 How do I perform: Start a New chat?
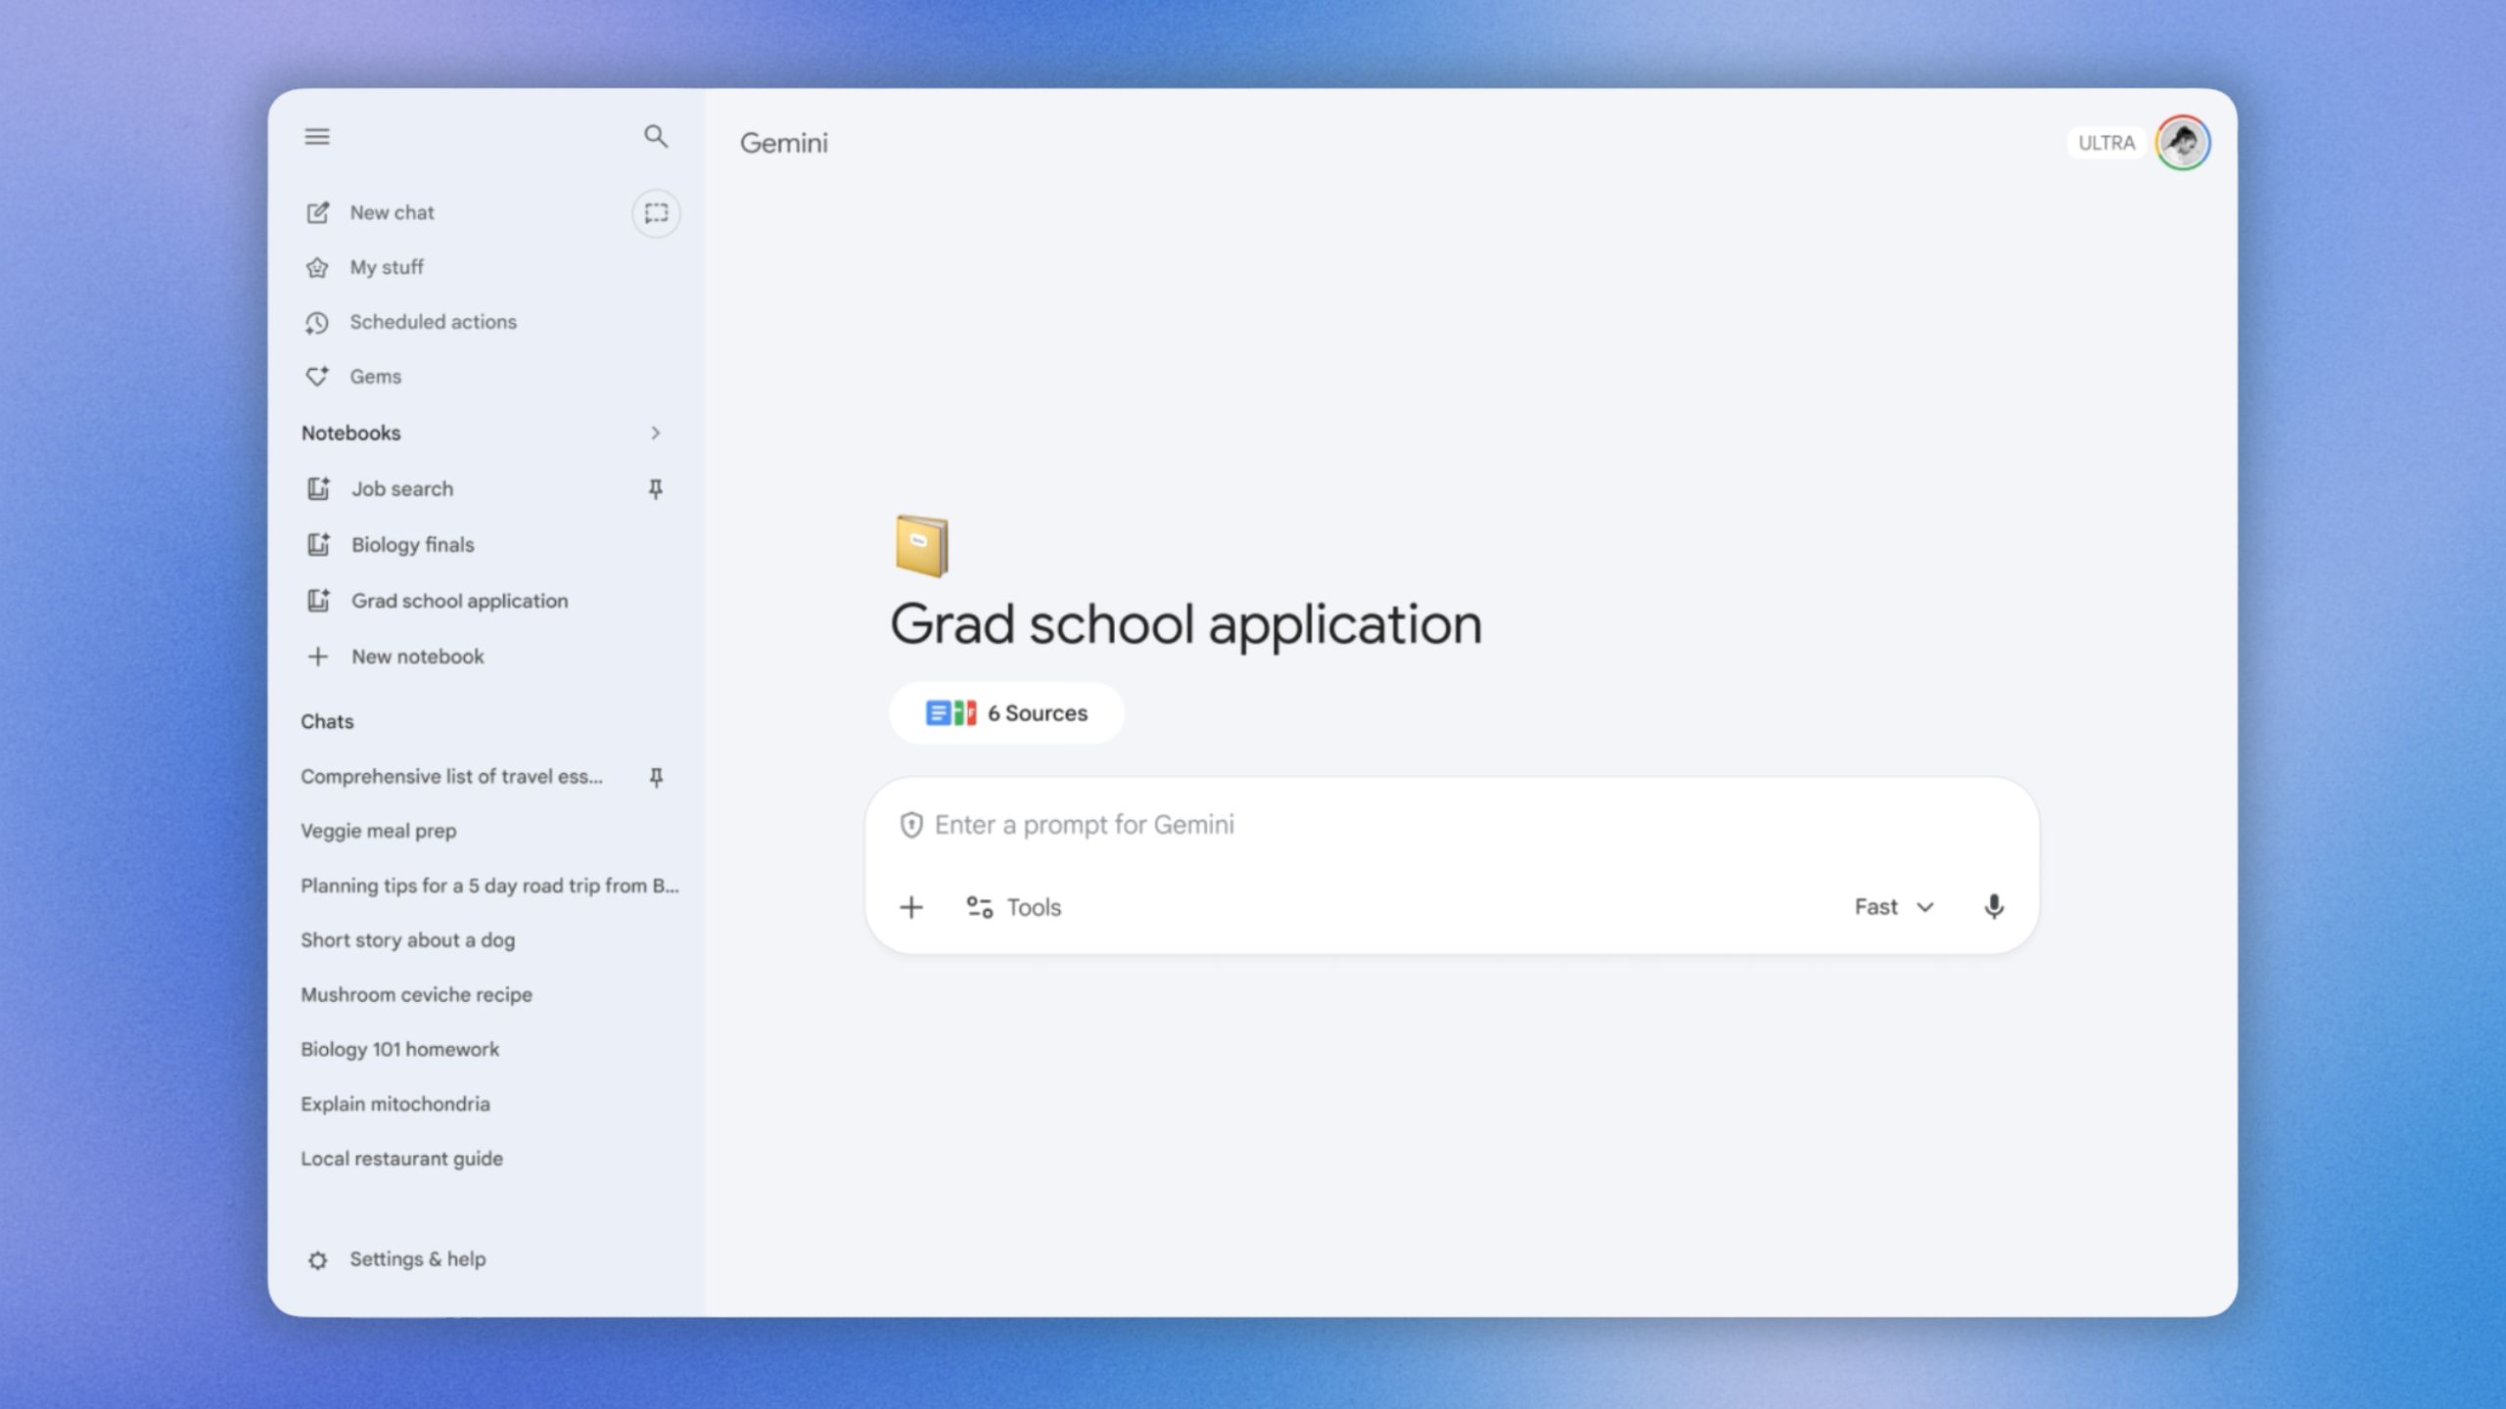click(391, 212)
